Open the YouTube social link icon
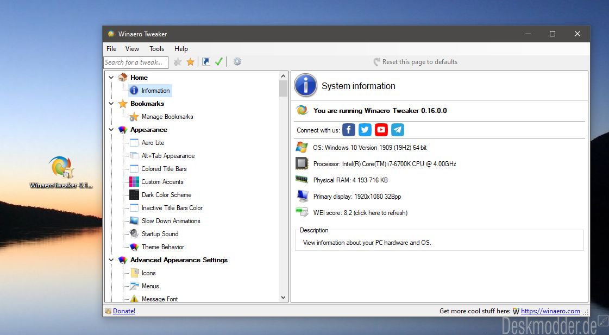This screenshot has height=335, width=609. pyautogui.click(x=381, y=130)
